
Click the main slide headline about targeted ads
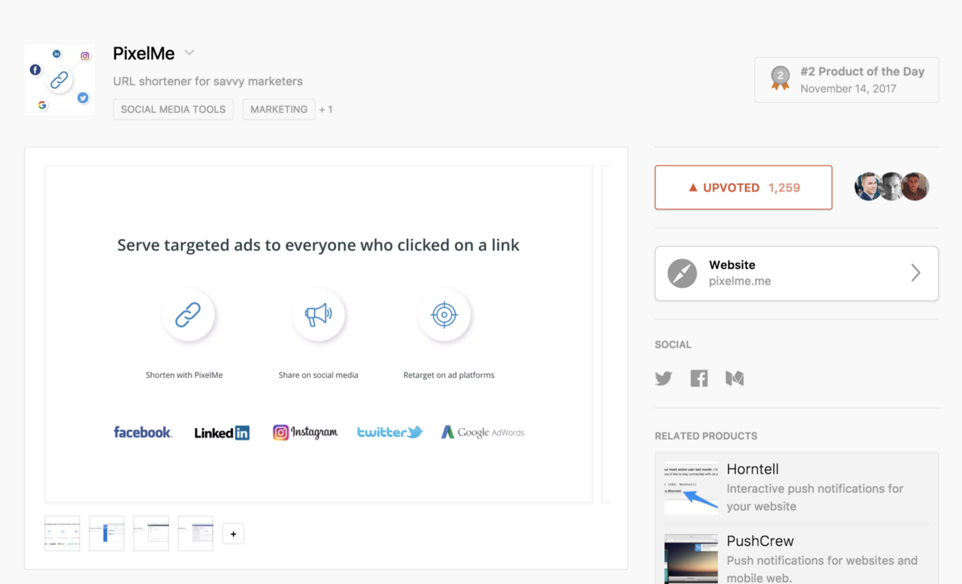(318, 245)
